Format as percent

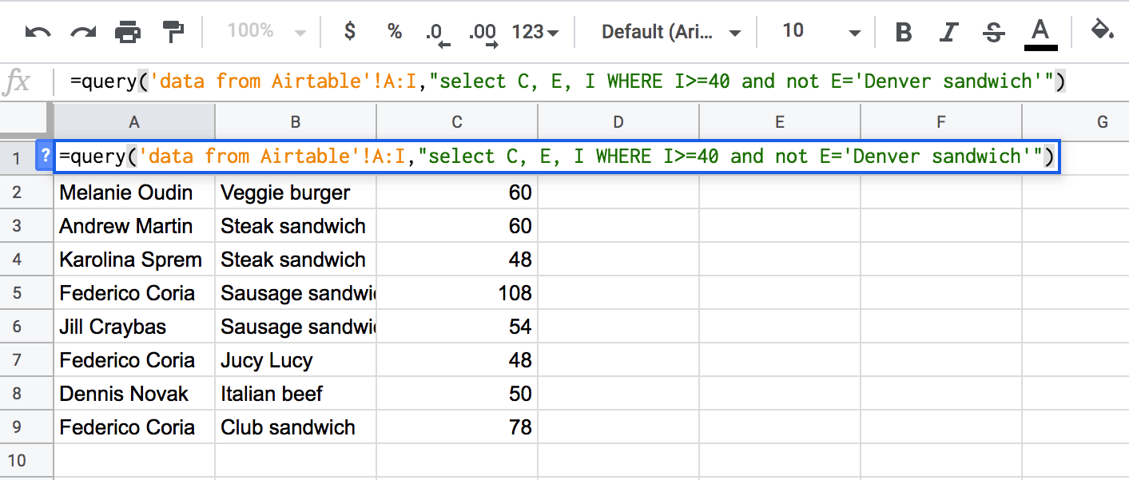pos(394,32)
